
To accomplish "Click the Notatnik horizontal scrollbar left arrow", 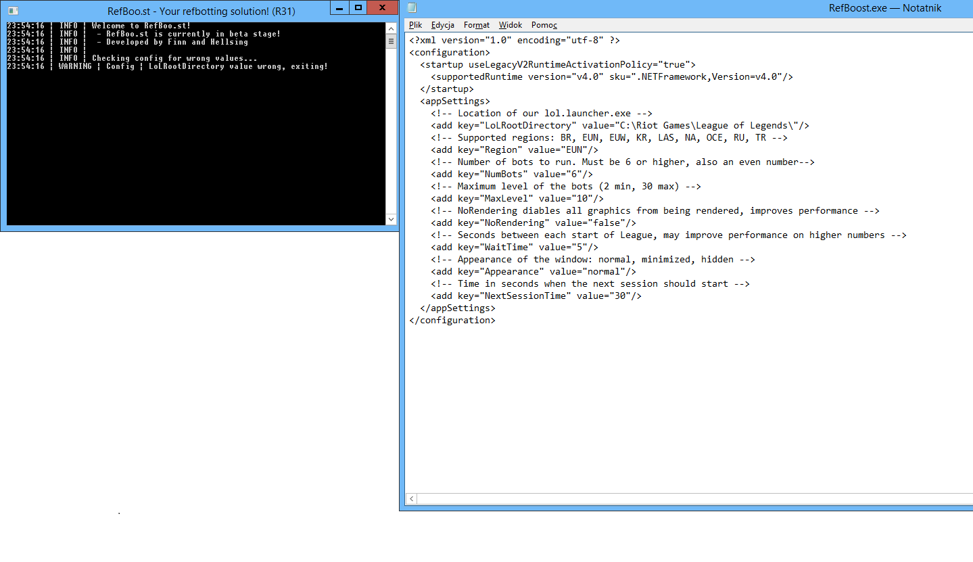I will (411, 499).
